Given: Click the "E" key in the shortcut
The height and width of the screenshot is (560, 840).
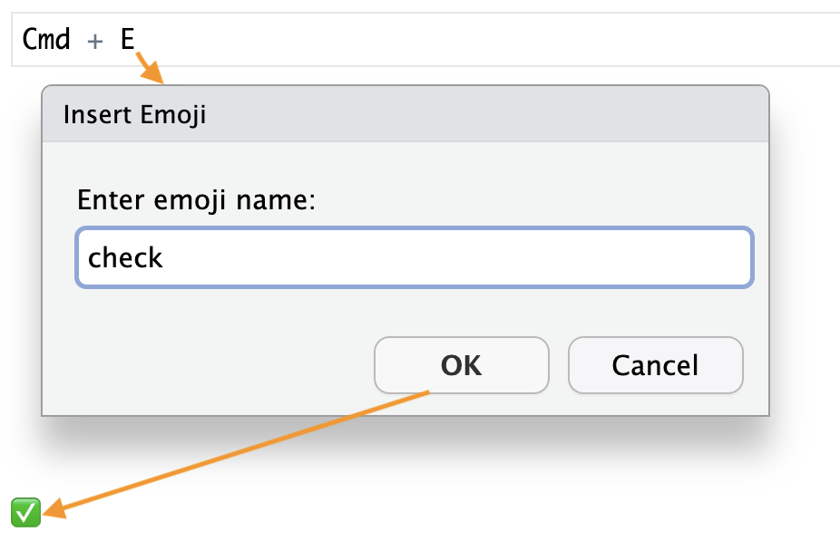Looking at the screenshot, I should [127, 40].
